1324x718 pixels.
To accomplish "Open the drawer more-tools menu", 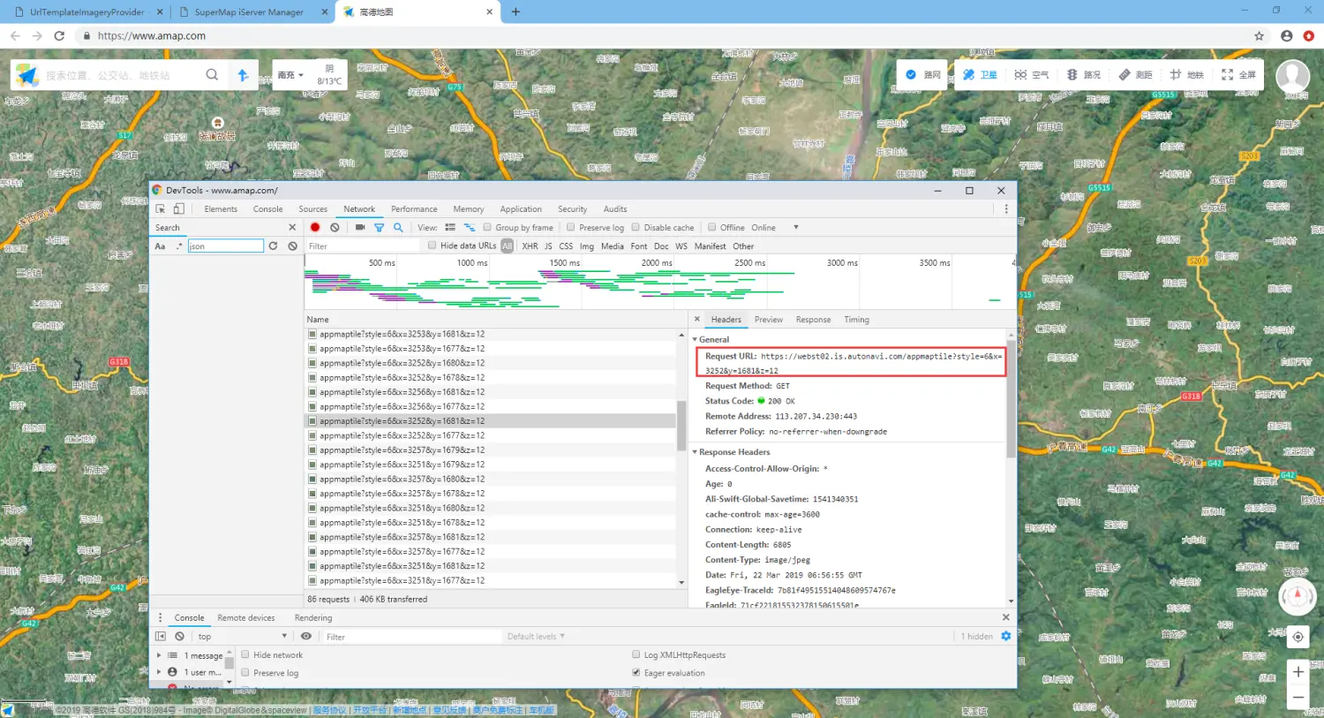I will coord(160,617).
